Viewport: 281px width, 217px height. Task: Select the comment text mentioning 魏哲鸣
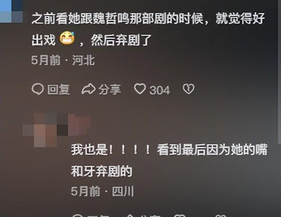pos(148,28)
